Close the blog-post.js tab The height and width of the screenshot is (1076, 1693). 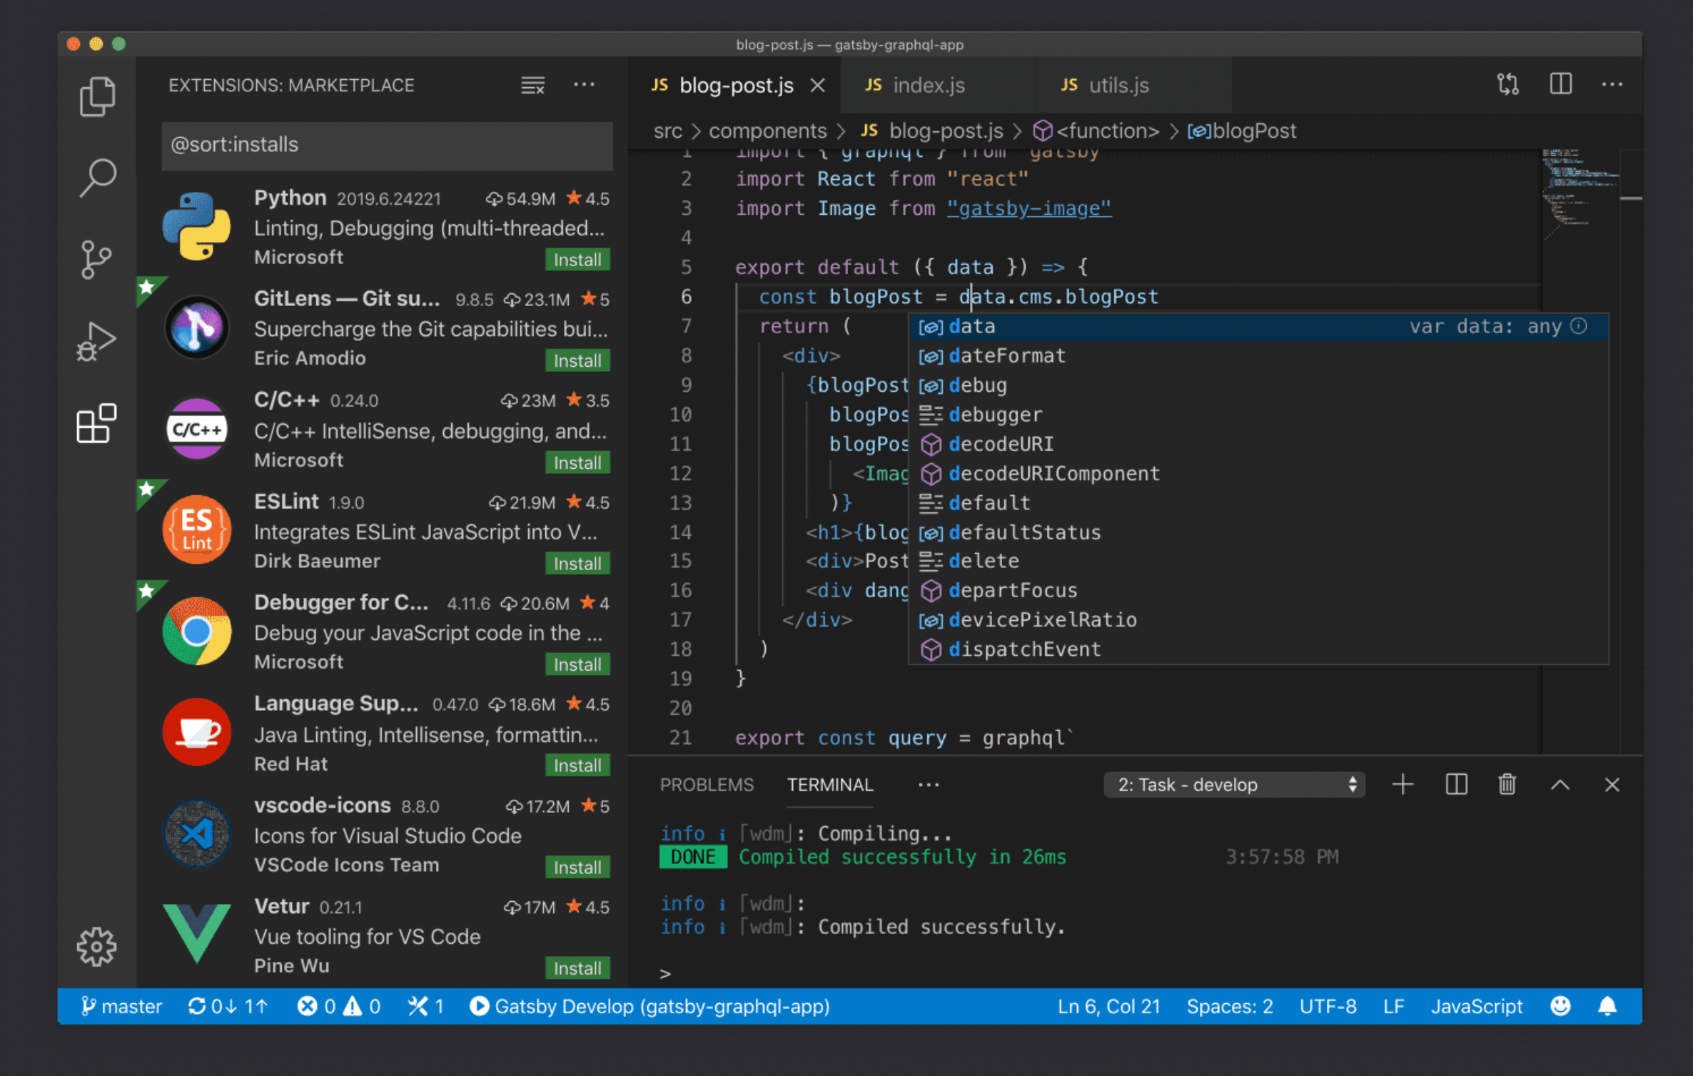coord(818,86)
